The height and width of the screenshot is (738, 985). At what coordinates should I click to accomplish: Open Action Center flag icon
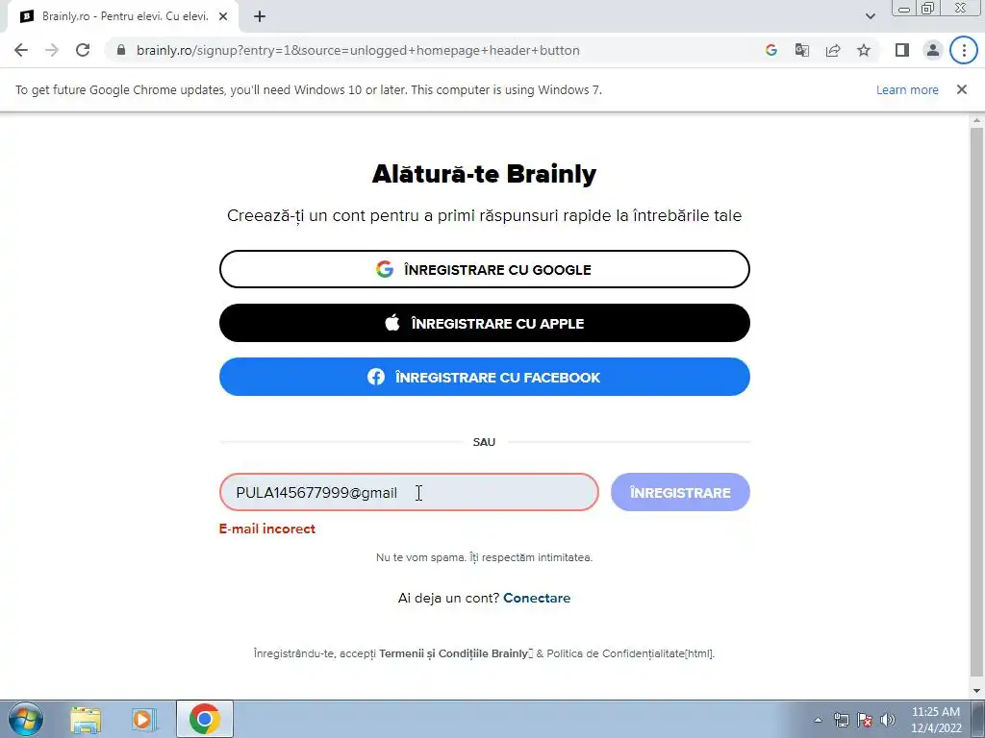[x=865, y=720]
